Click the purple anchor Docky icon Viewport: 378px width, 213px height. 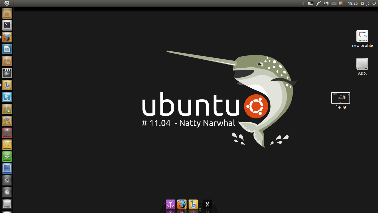(x=170, y=204)
